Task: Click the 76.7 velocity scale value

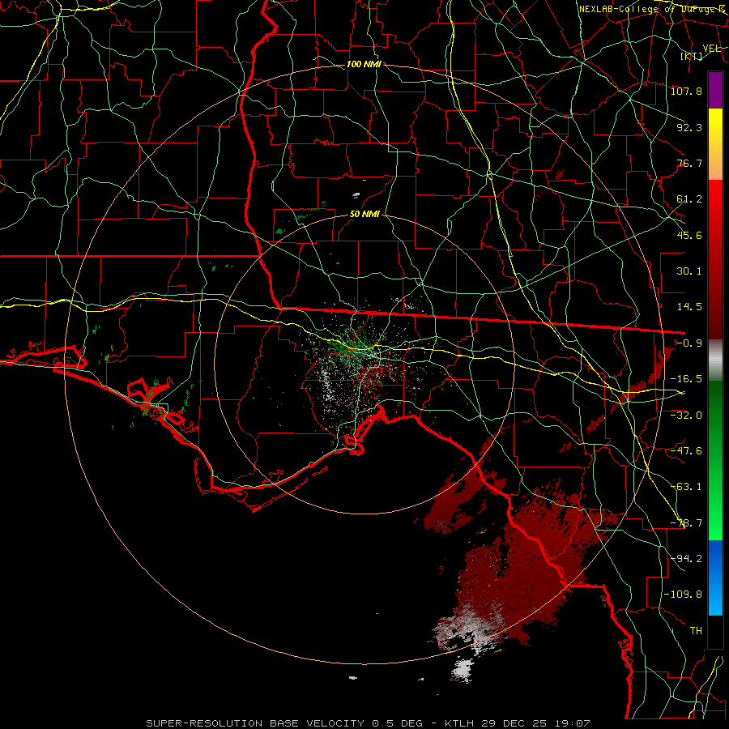Action: pyautogui.click(x=689, y=163)
